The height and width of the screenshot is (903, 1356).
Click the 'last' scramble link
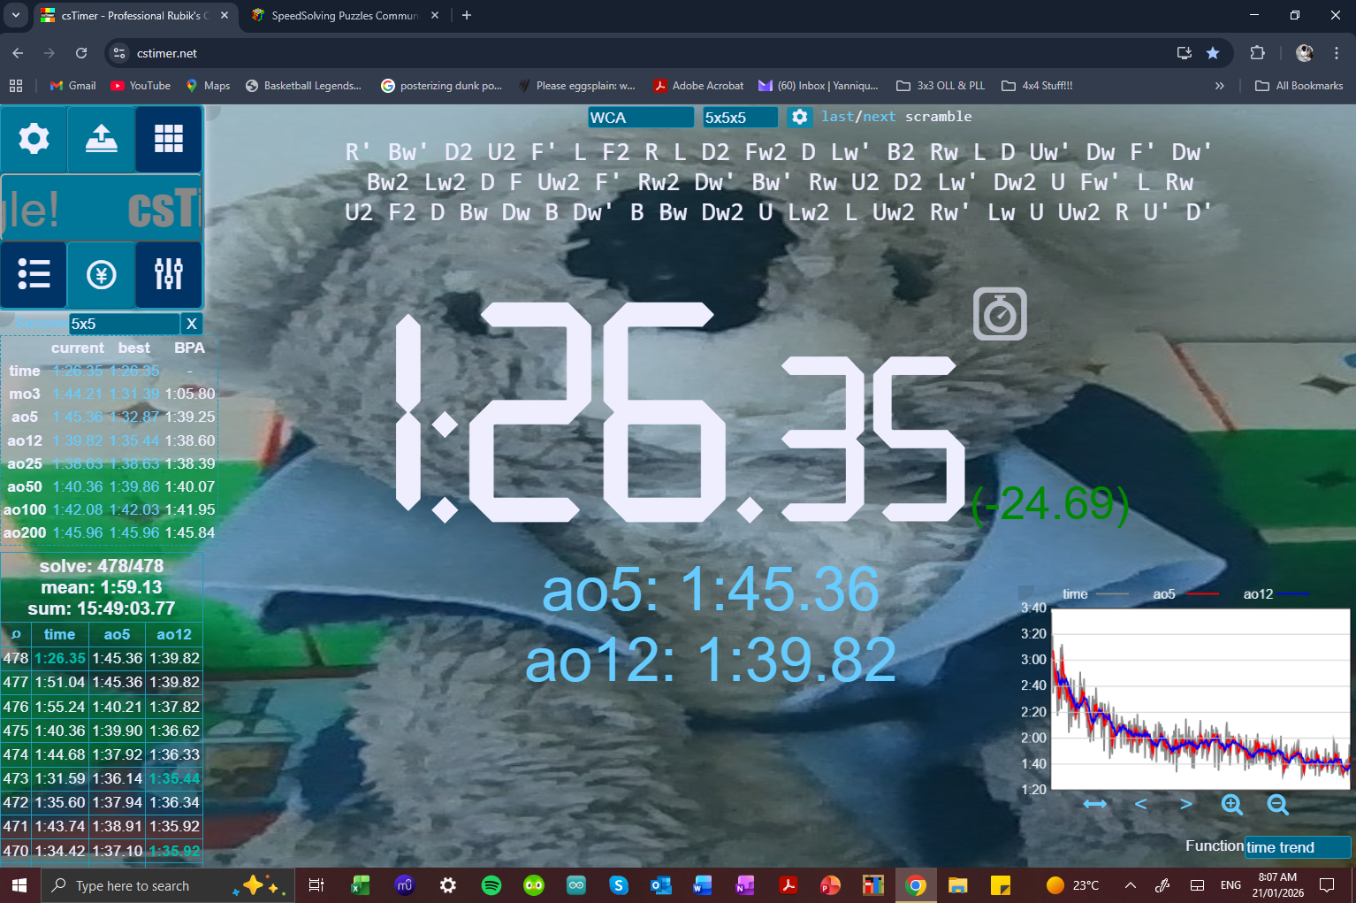(x=837, y=117)
